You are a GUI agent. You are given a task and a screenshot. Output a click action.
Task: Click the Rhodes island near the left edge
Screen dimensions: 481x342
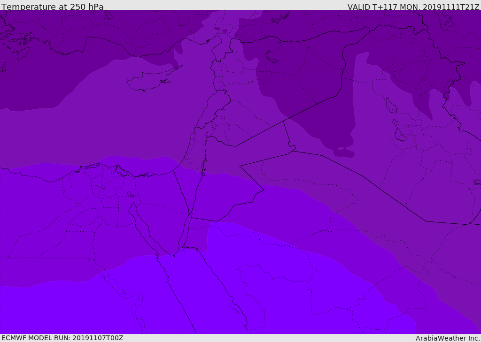(x=23, y=53)
